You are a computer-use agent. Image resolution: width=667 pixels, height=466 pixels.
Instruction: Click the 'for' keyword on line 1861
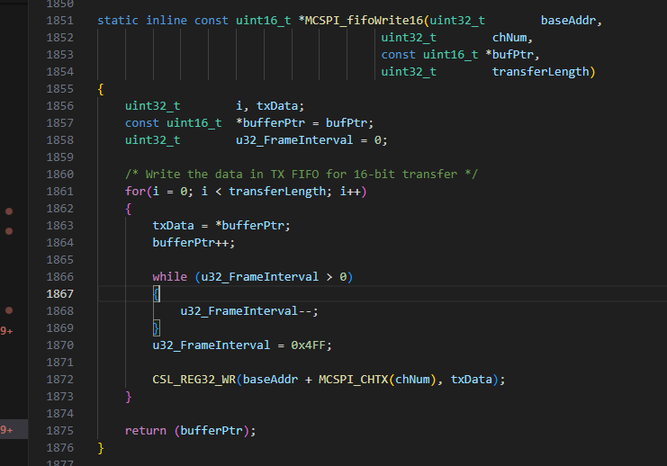135,192
